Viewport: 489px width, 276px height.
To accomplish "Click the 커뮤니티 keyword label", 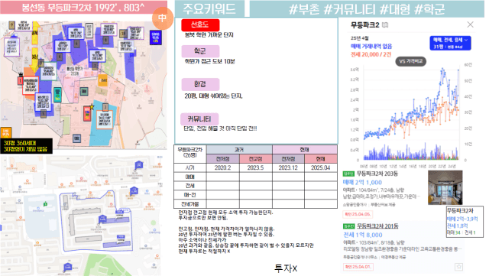I will point(199,119).
